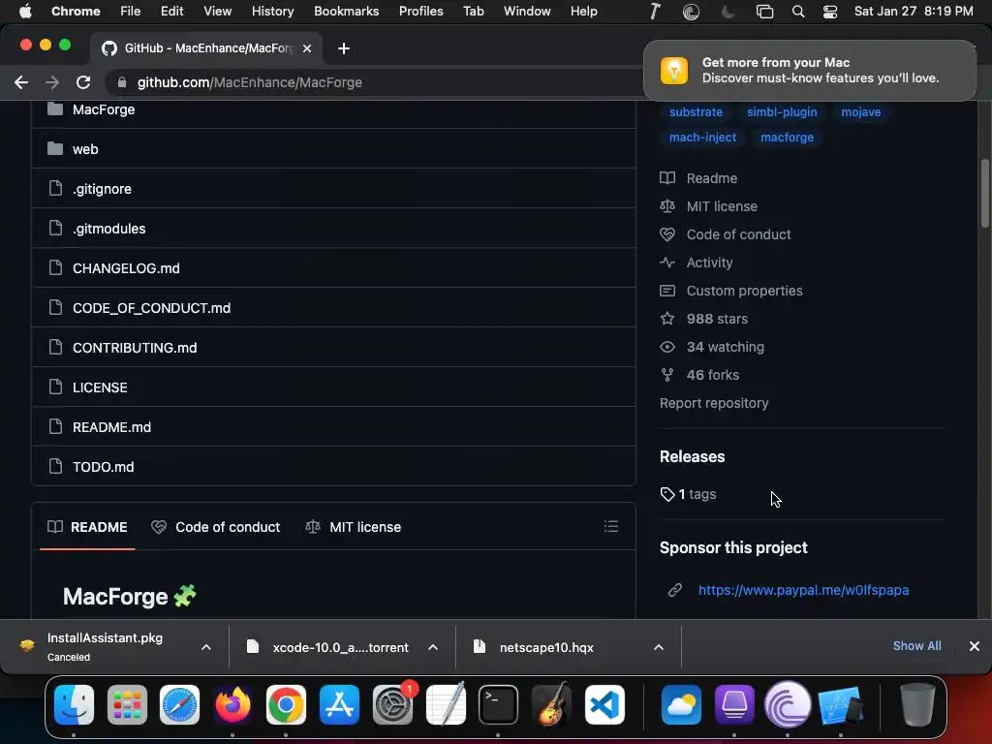Open Xcode Simulator icon in the dock
Viewport: 992px width, 744px height.
(x=841, y=705)
